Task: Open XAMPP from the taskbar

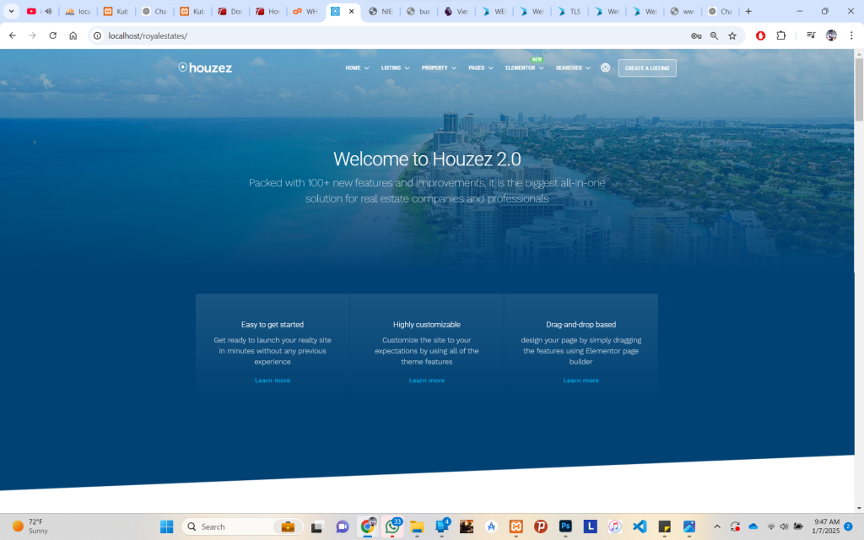Action: tap(515, 527)
